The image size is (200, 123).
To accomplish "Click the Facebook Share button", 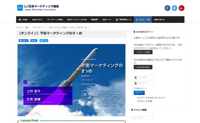I will [x=34, y=40].
